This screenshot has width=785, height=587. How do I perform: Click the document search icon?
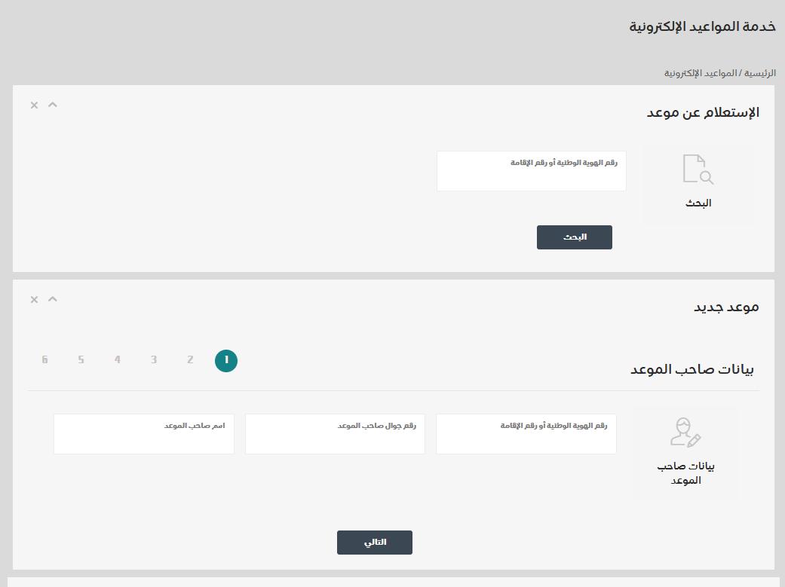(x=698, y=170)
